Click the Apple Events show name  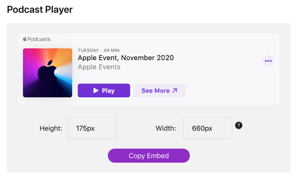pyautogui.click(x=99, y=67)
